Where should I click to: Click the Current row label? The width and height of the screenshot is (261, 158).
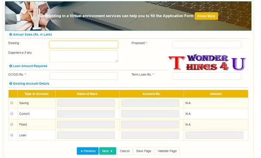24,114
